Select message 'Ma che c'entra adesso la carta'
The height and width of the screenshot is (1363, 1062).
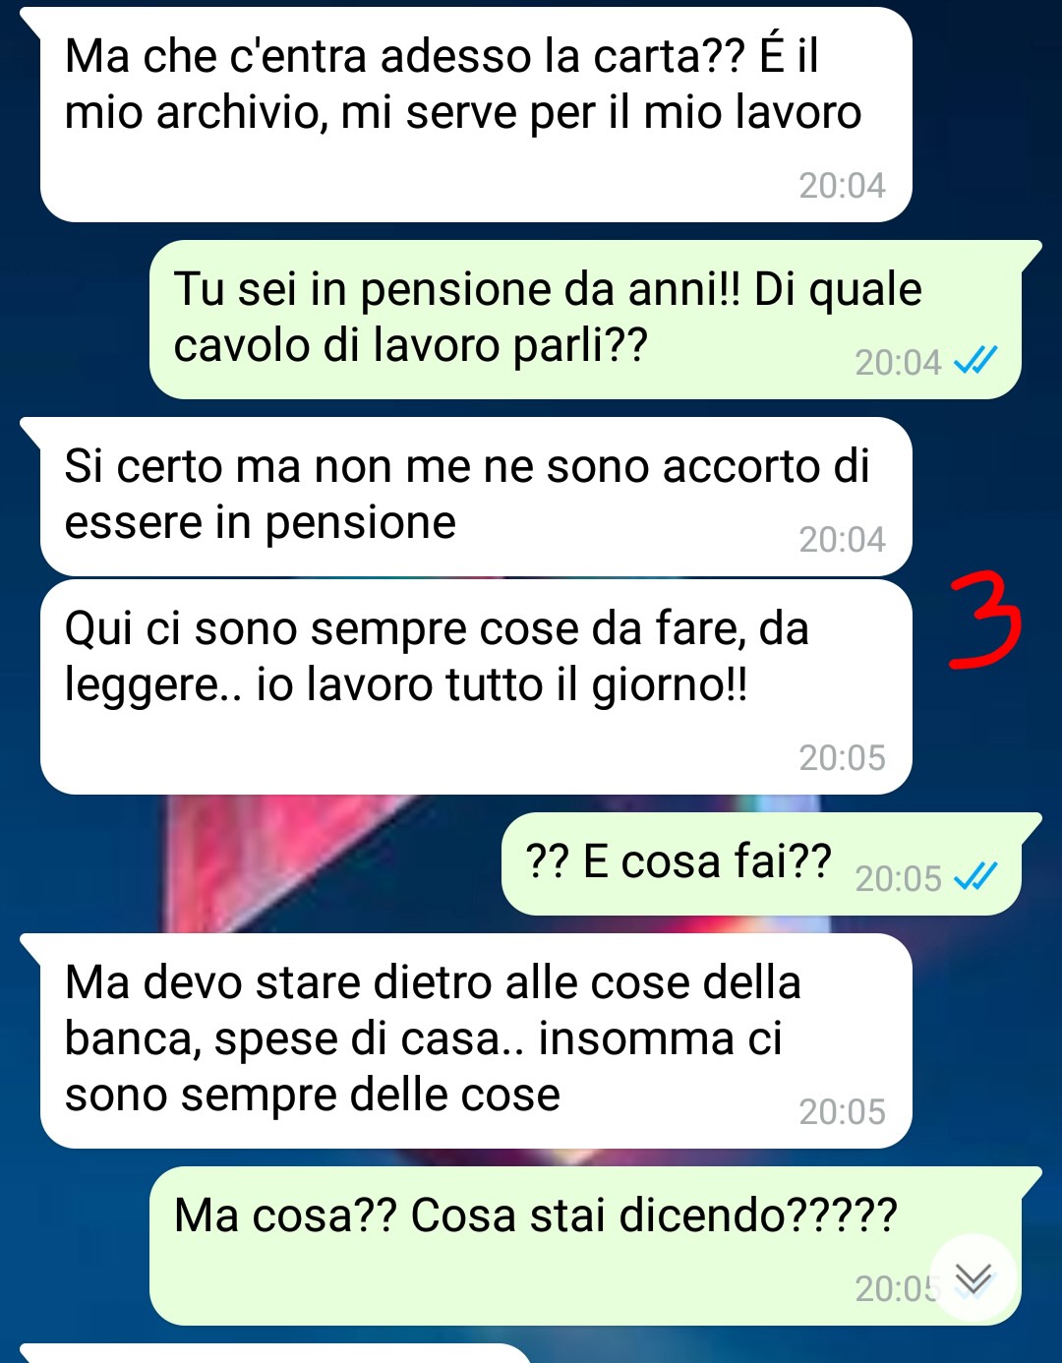point(476,114)
